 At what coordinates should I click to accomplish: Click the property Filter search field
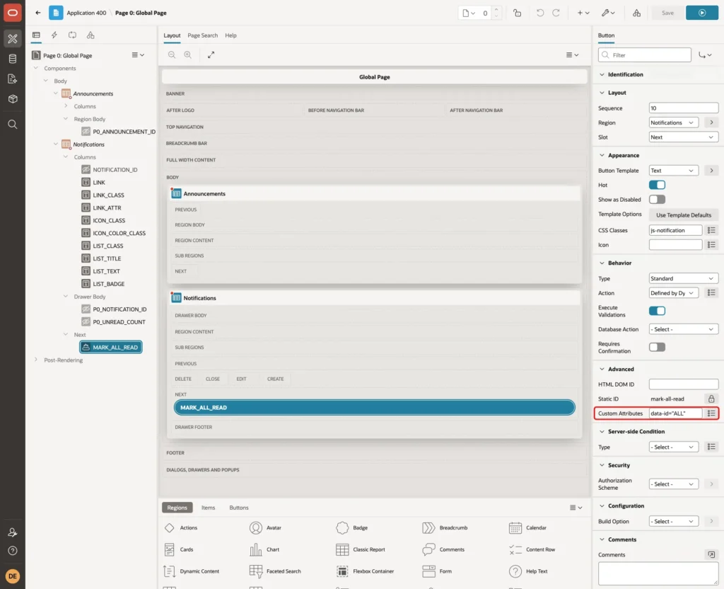tap(645, 55)
